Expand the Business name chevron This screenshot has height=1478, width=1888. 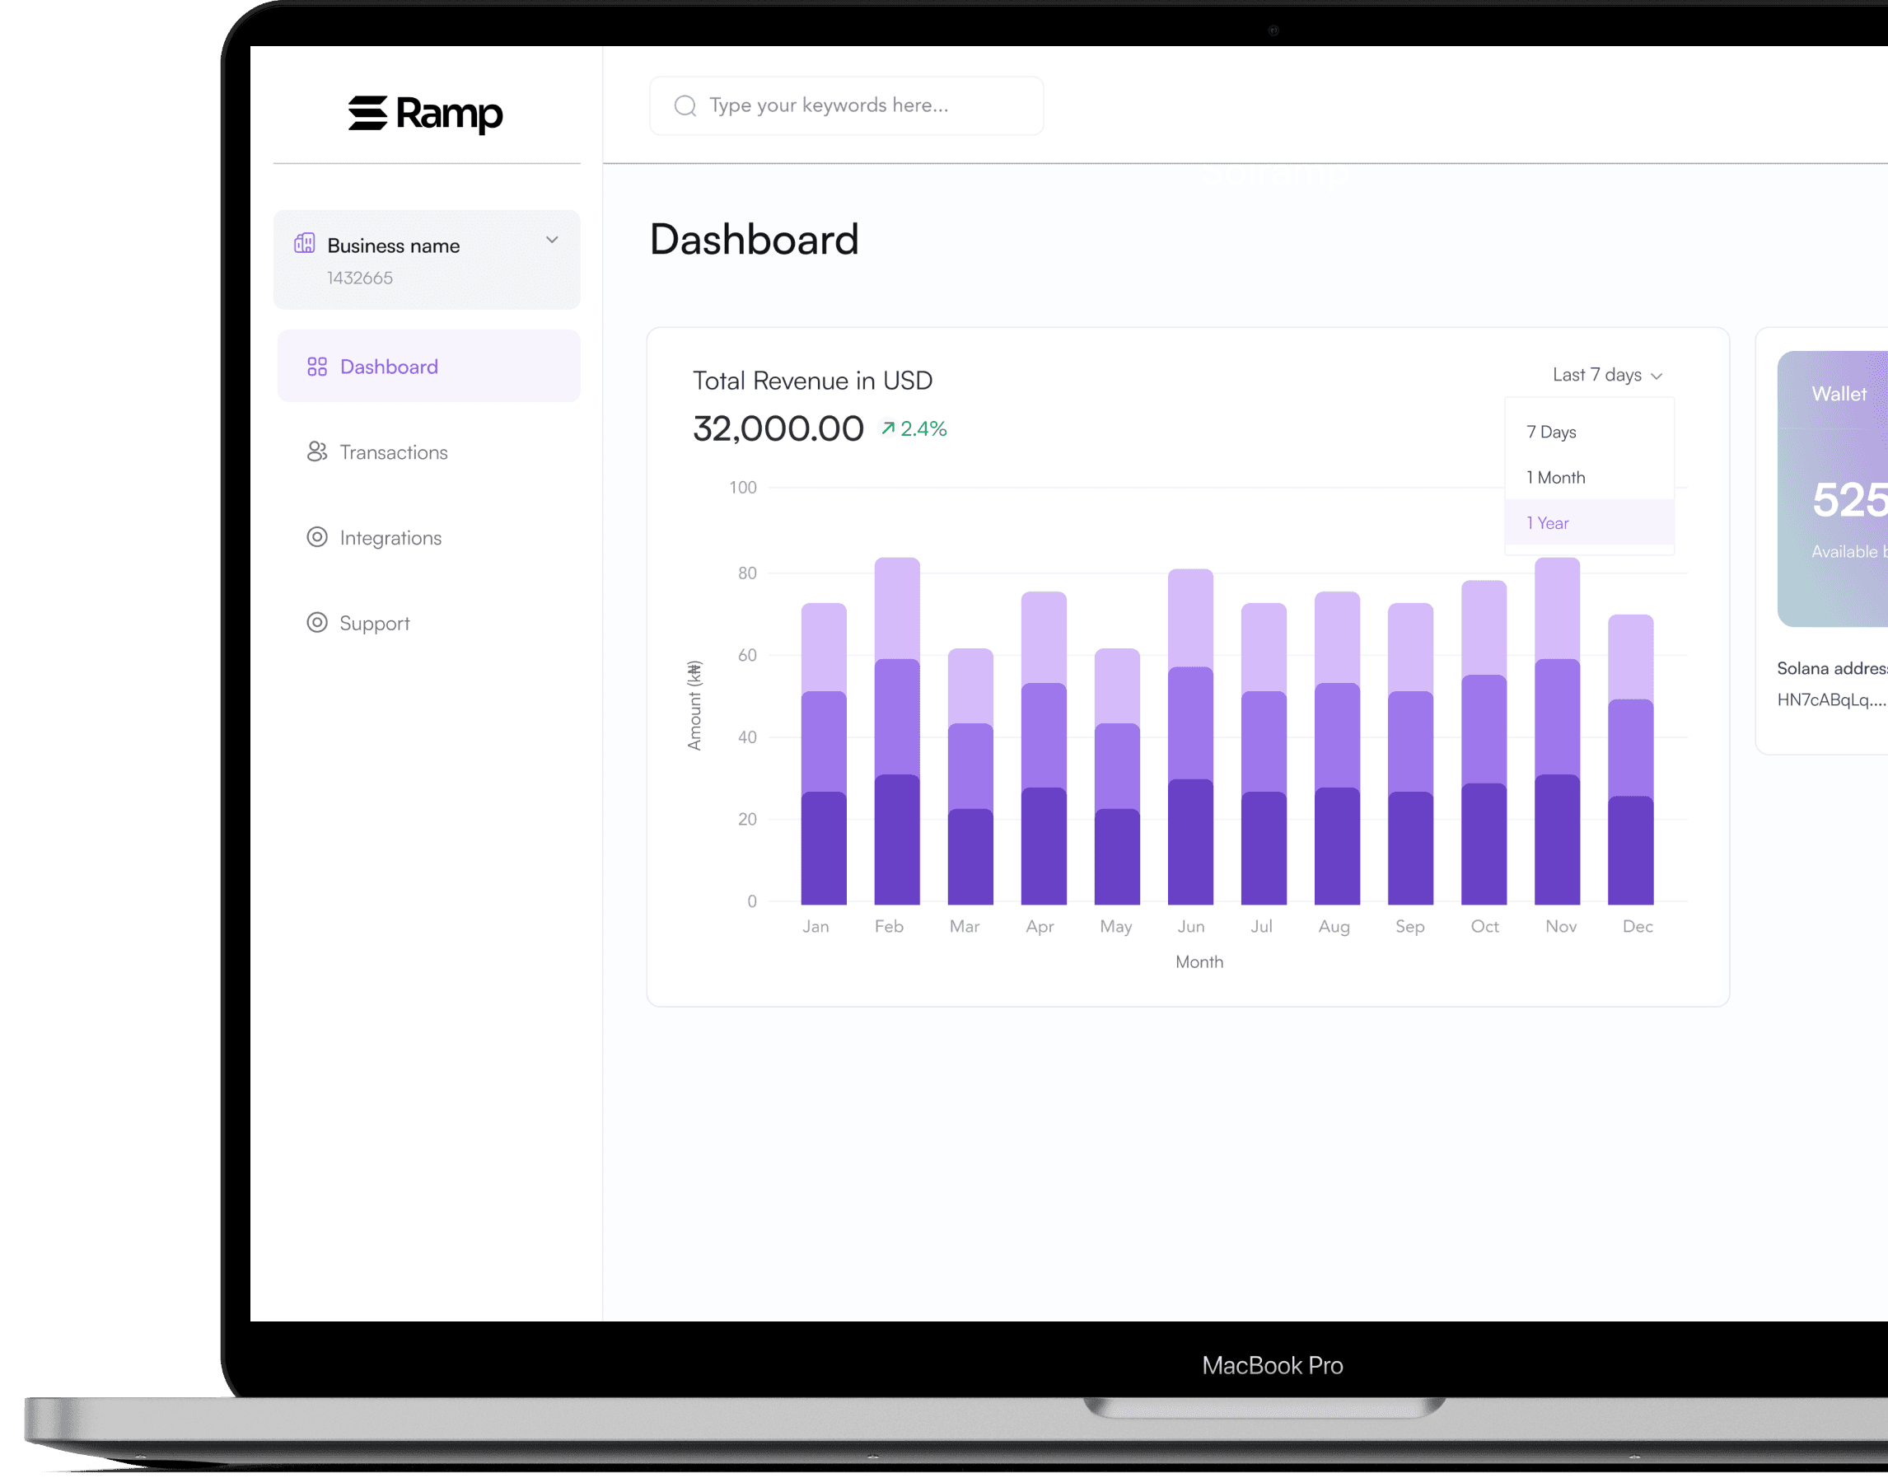click(x=552, y=240)
